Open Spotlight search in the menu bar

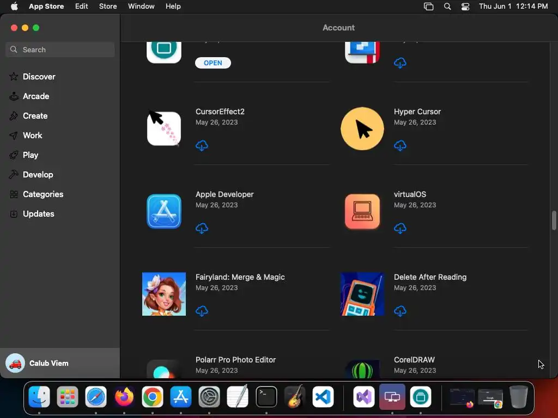pyautogui.click(x=447, y=7)
